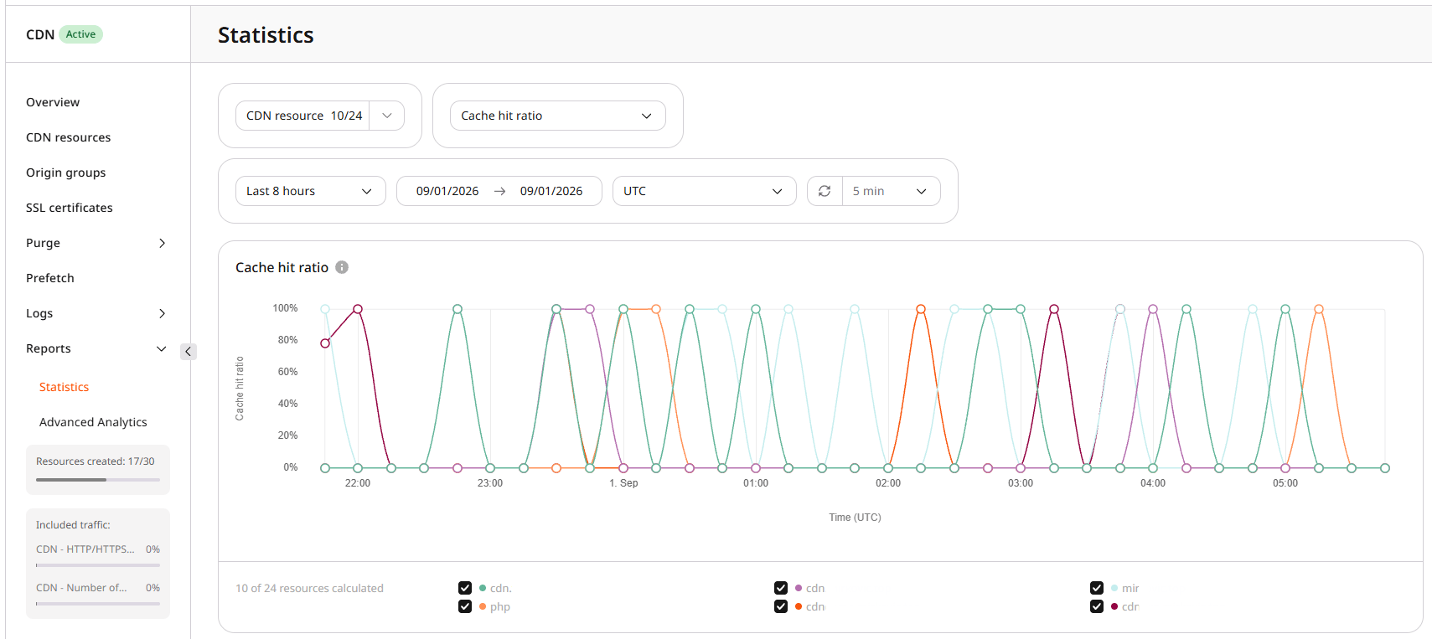
Task: Click the maroon peak point just after 03:00
Action: tap(1054, 309)
